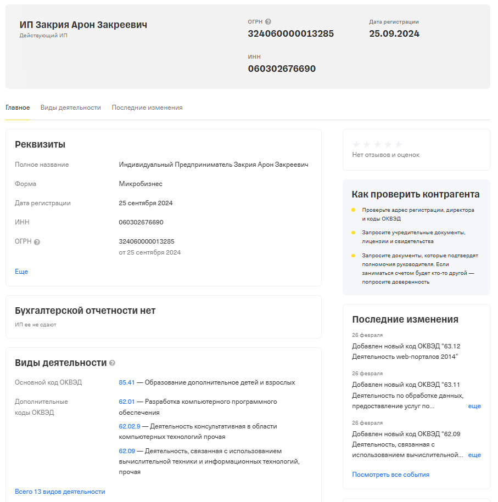The image size is (498, 502).
Task: Expand more requisites via Еще link
Action: coord(21,272)
